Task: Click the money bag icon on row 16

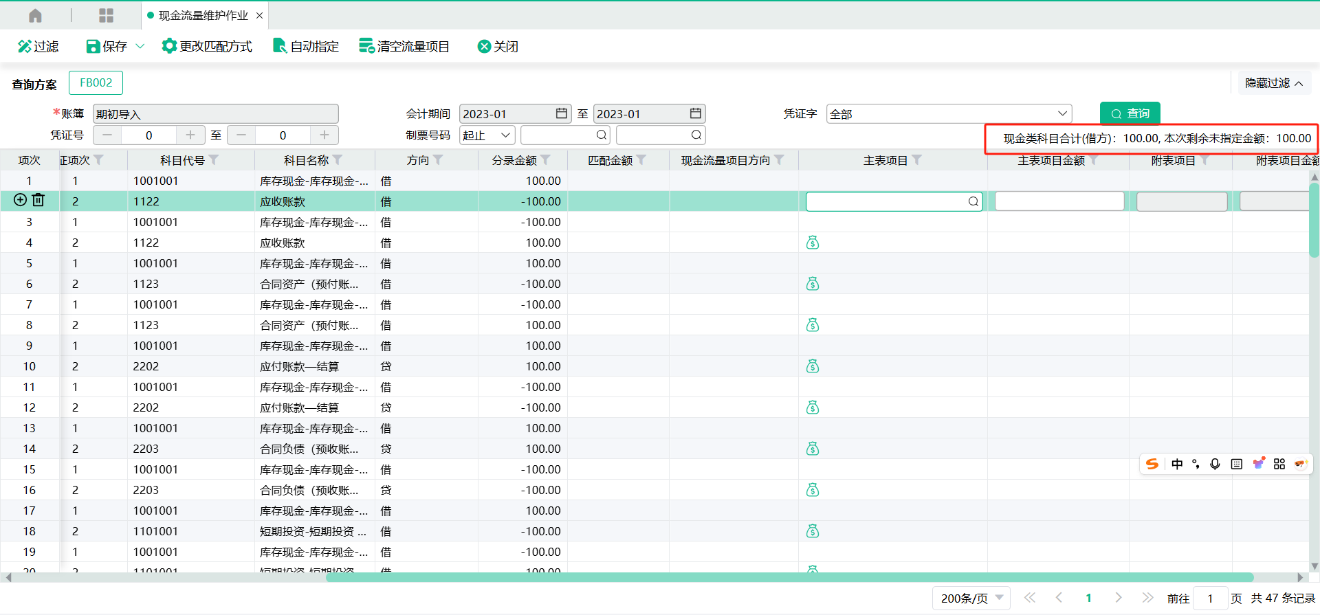Action: [813, 490]
